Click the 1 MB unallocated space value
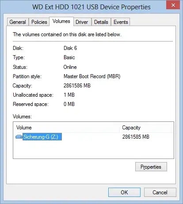The image size is (183, 204). click(69, 95)
